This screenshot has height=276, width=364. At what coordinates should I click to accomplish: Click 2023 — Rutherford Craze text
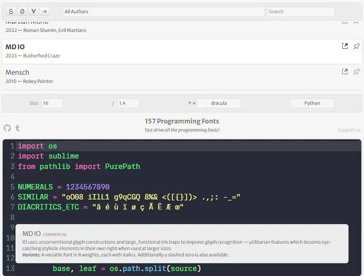pos(33,56)
